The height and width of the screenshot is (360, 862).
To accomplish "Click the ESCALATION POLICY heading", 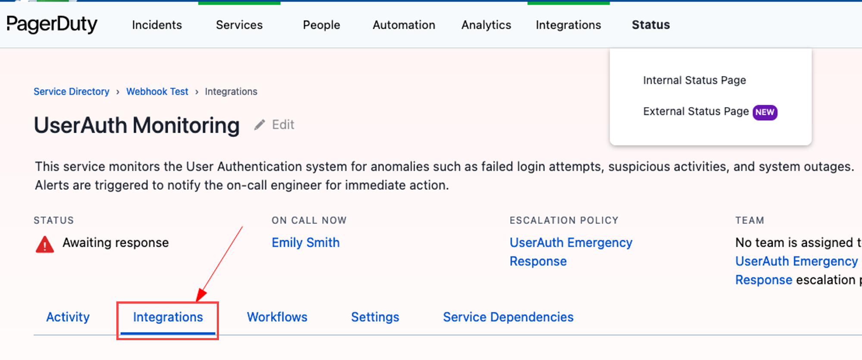I will pos(564,220).
